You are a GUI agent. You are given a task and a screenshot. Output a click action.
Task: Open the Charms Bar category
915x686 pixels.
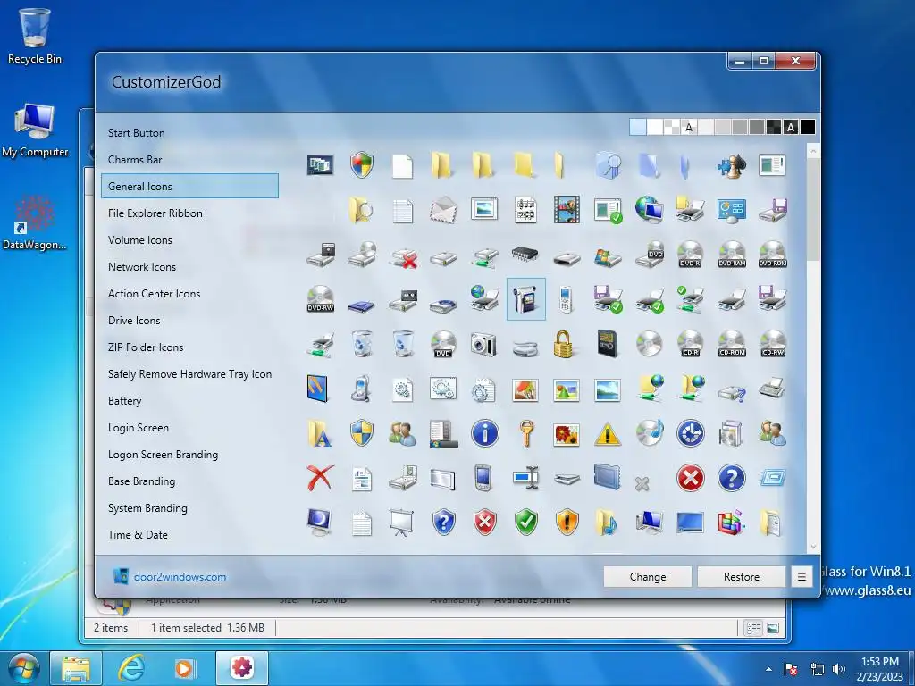click(x=135, y=160)
